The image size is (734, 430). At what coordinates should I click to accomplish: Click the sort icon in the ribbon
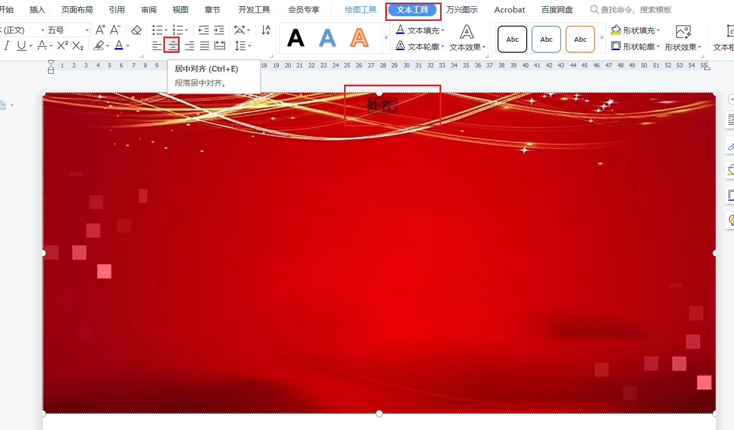coord(266,30)
